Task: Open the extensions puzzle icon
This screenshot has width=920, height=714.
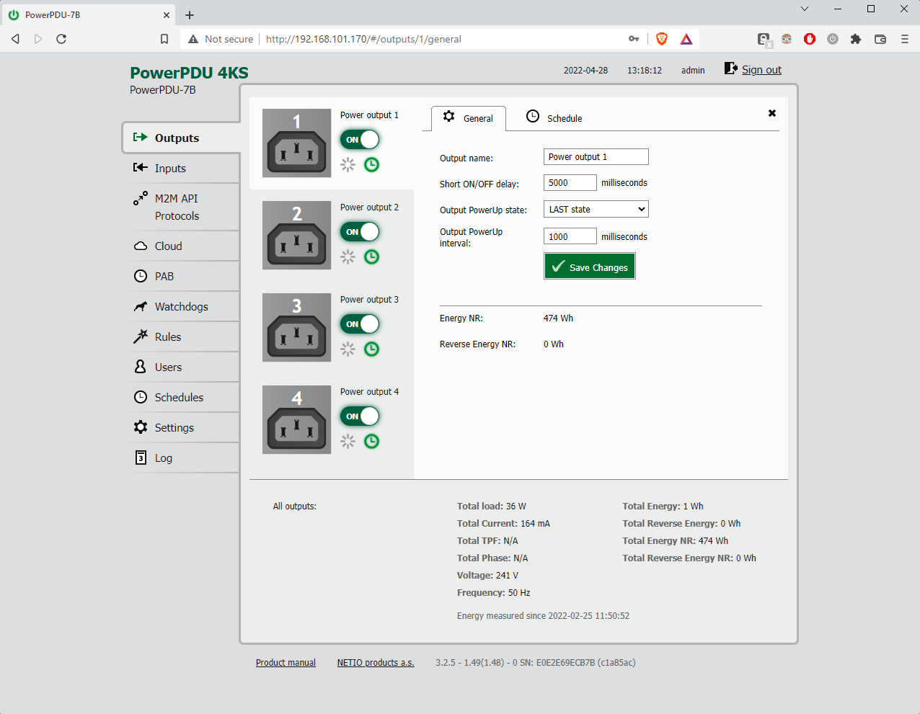Action: click(856, 39)
